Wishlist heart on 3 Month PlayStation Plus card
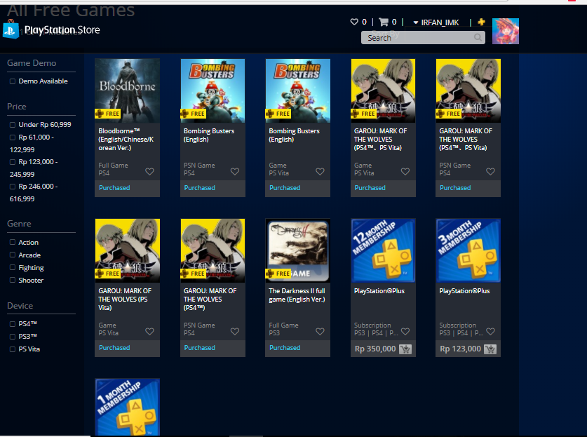 pos(490,331)
